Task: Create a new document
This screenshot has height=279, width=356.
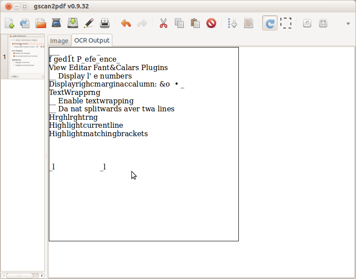Action: click(x=9, y=23)
